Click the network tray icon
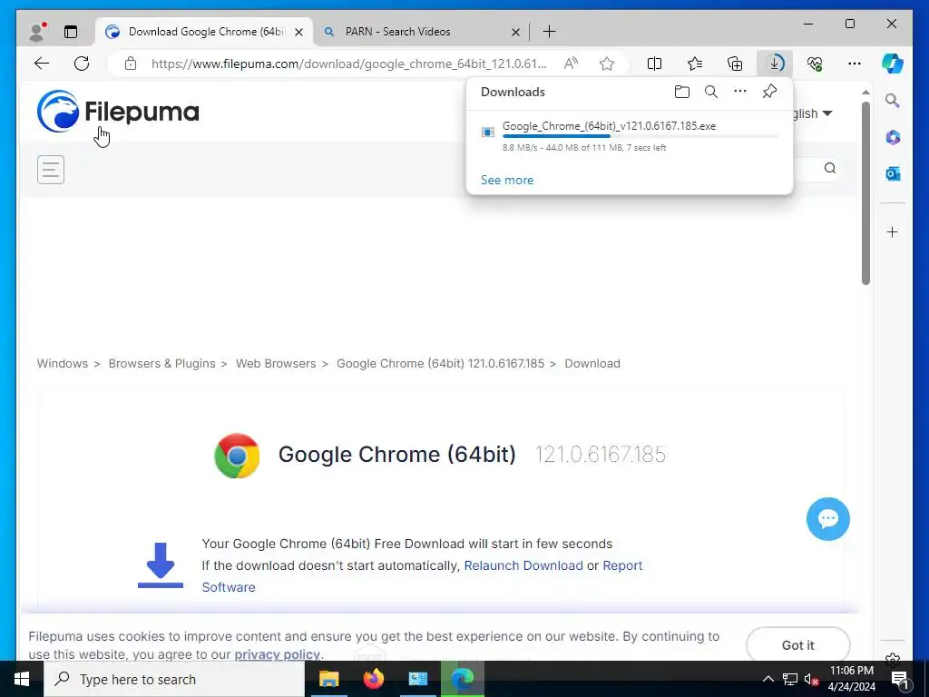The width and height of the screenshot is (929, 697). point(790,679)
